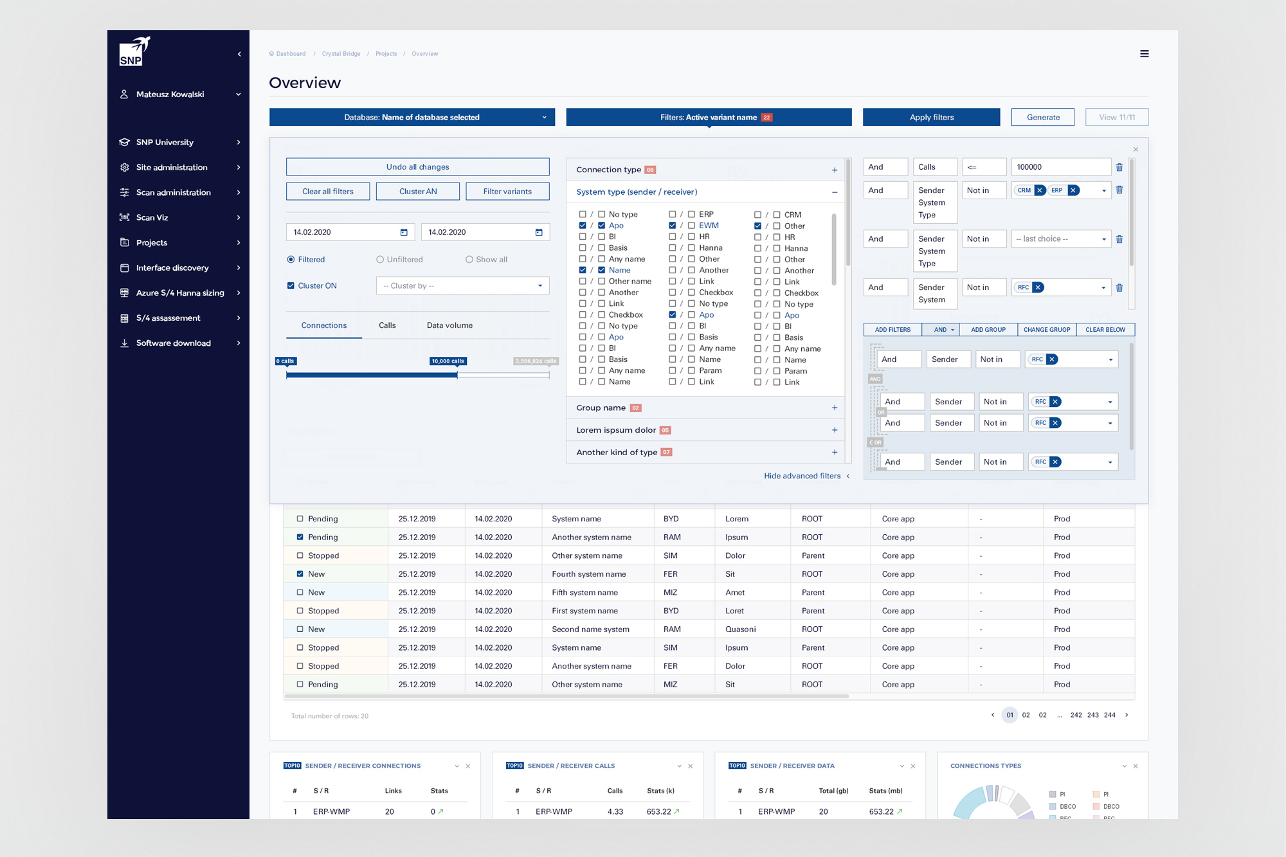Close the Connections Types widget
Viewport: 1286px width, 857px height.
pos(1136,766)
